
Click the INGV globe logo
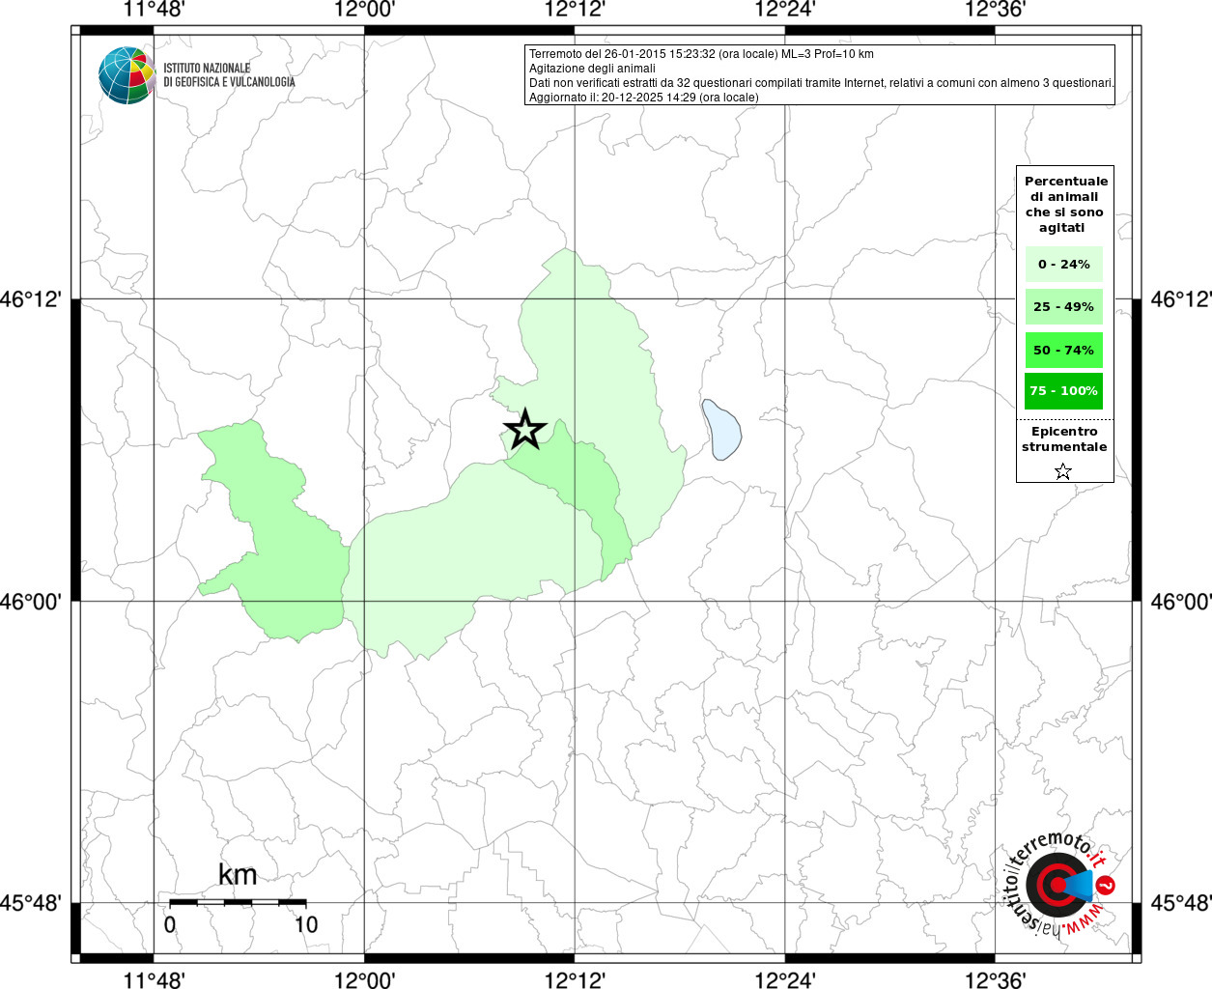[x=127, y=75]
